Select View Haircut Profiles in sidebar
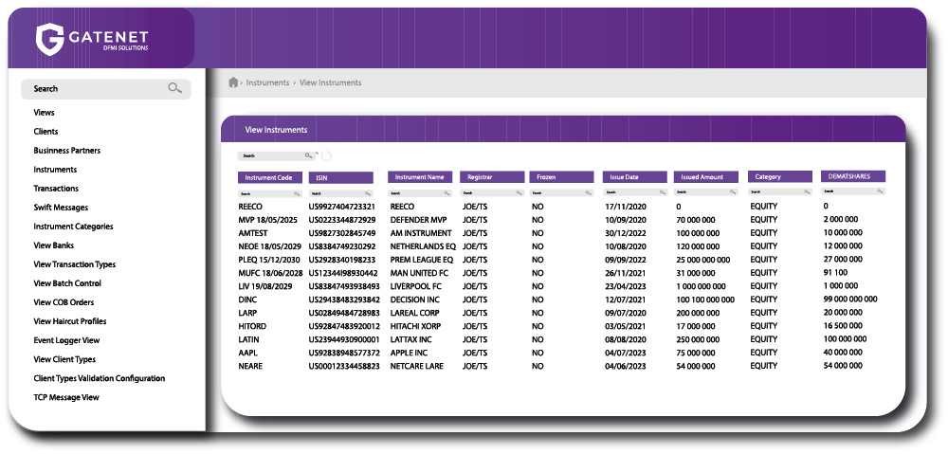Image resolution: width=948 pixels, height=454 pixels. click(x=70, y=321)
